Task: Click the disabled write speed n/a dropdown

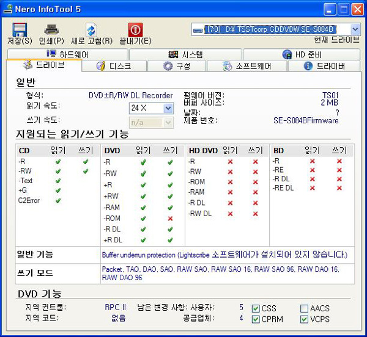Action: 152,122
